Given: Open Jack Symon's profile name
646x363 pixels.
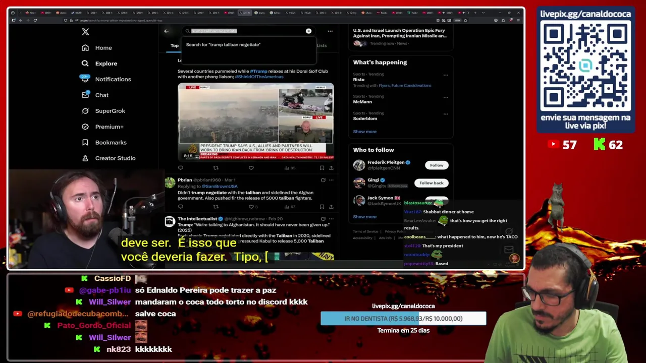Looking at the screenshot, I should pyautogui.click(x=380, y=198).
